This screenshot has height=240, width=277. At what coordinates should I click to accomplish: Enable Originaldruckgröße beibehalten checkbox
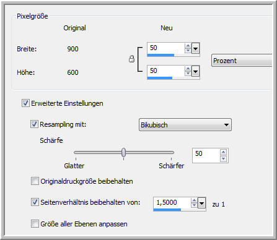pyautogui.click(x=35, y=181)
